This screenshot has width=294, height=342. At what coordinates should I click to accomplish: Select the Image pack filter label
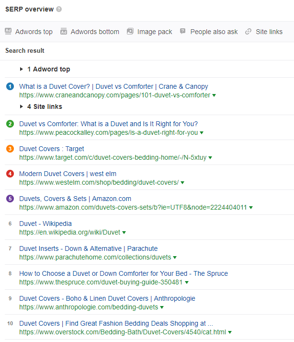coord(155,32)
